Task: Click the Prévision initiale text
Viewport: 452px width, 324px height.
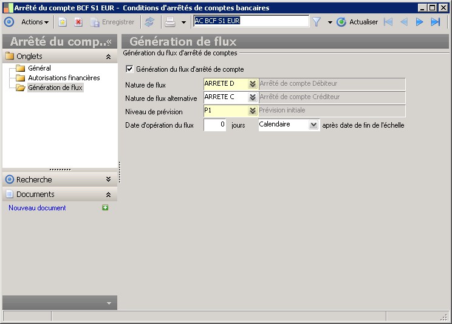Action: 282,110
